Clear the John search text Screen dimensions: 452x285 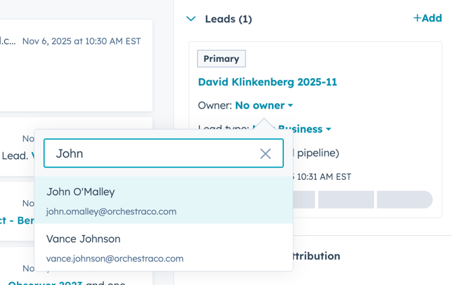click(266, 154)
